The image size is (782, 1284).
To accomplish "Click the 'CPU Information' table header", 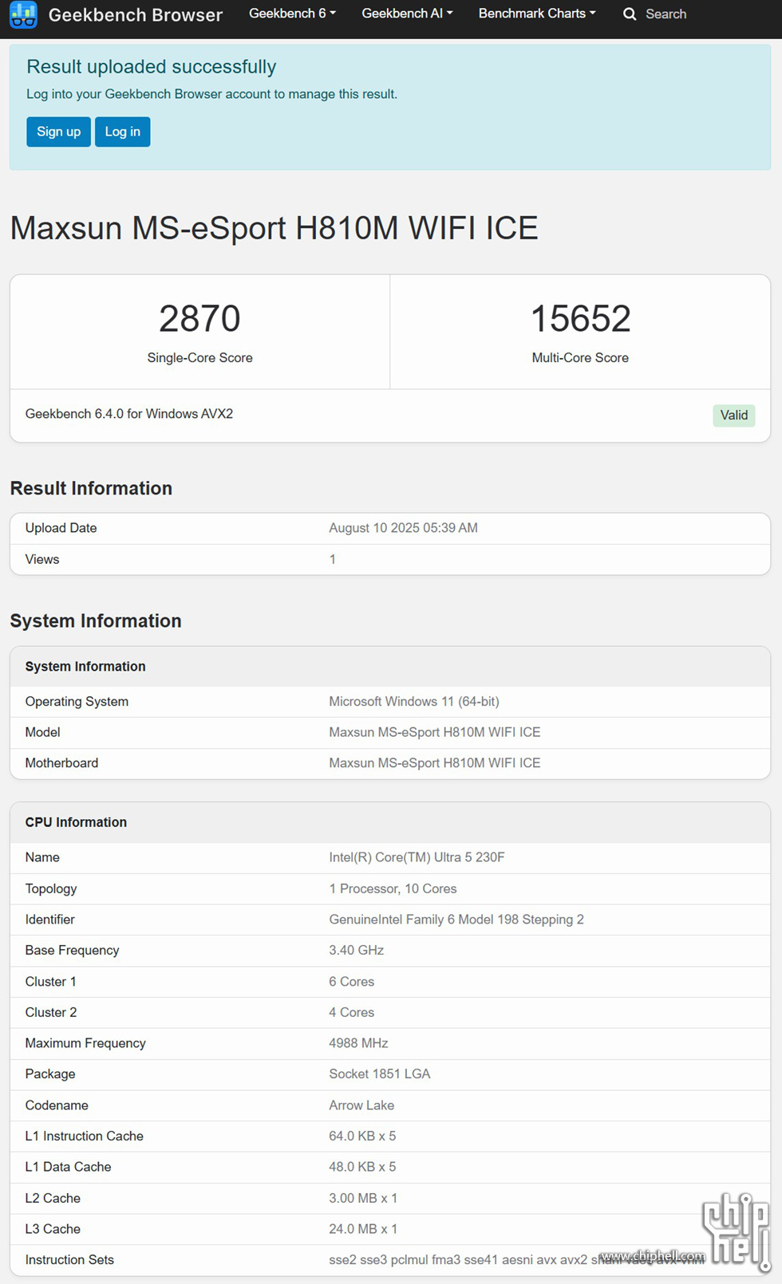I will (76, 822).
